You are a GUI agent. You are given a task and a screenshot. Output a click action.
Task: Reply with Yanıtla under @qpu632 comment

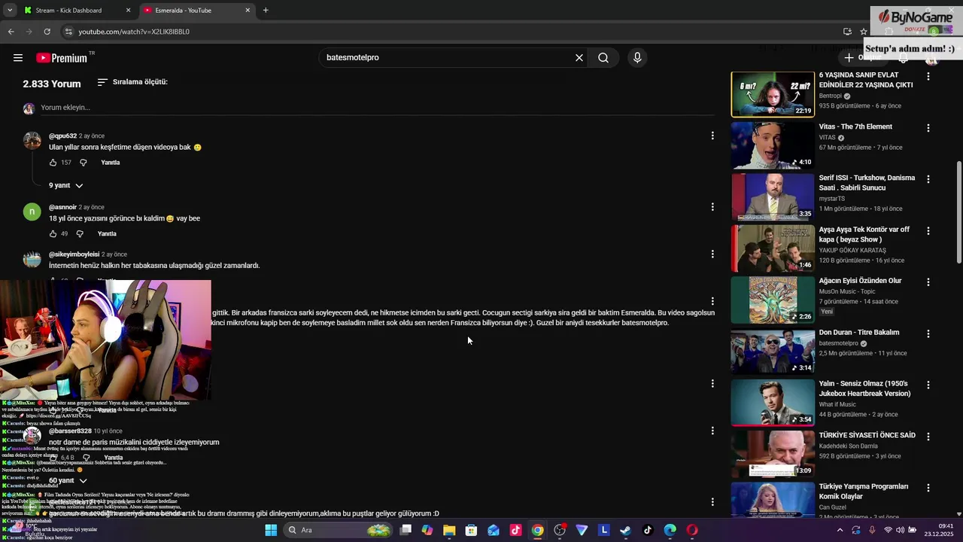pos(111,163)
